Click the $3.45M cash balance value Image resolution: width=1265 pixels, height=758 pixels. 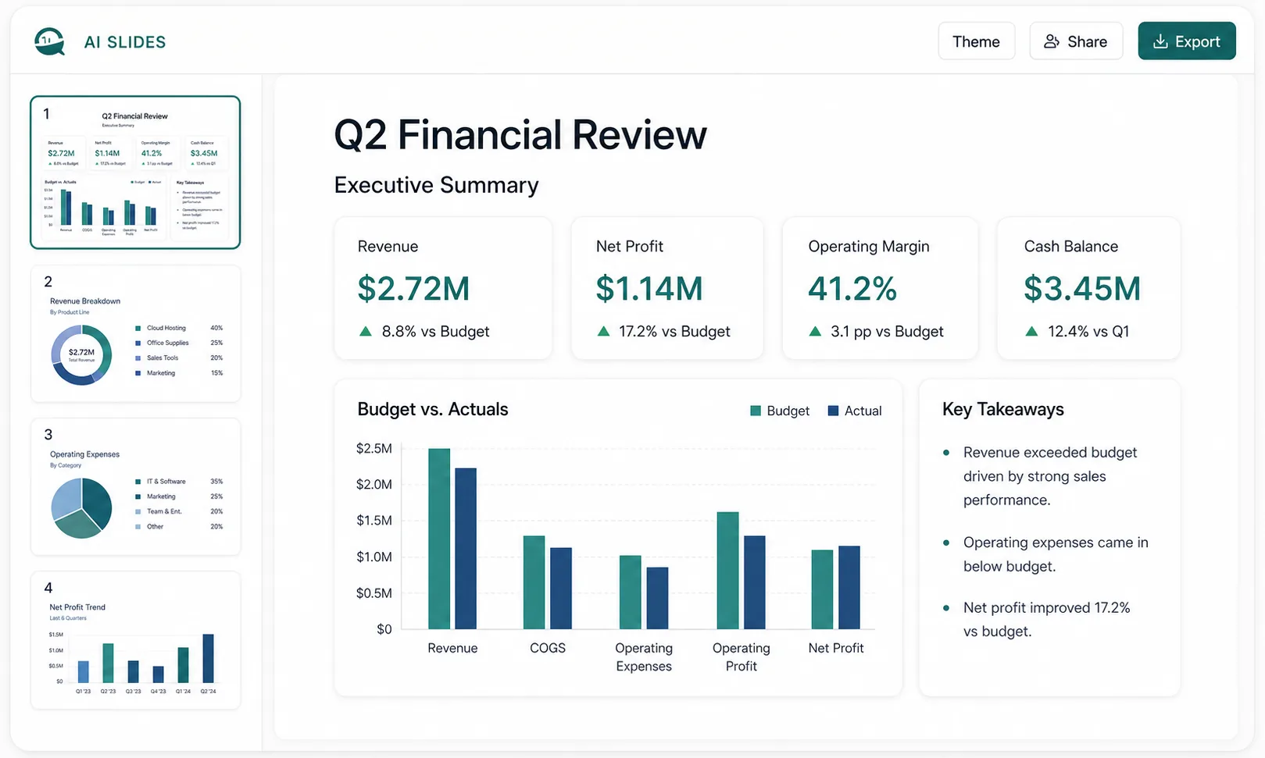(x=1082, y=289)
